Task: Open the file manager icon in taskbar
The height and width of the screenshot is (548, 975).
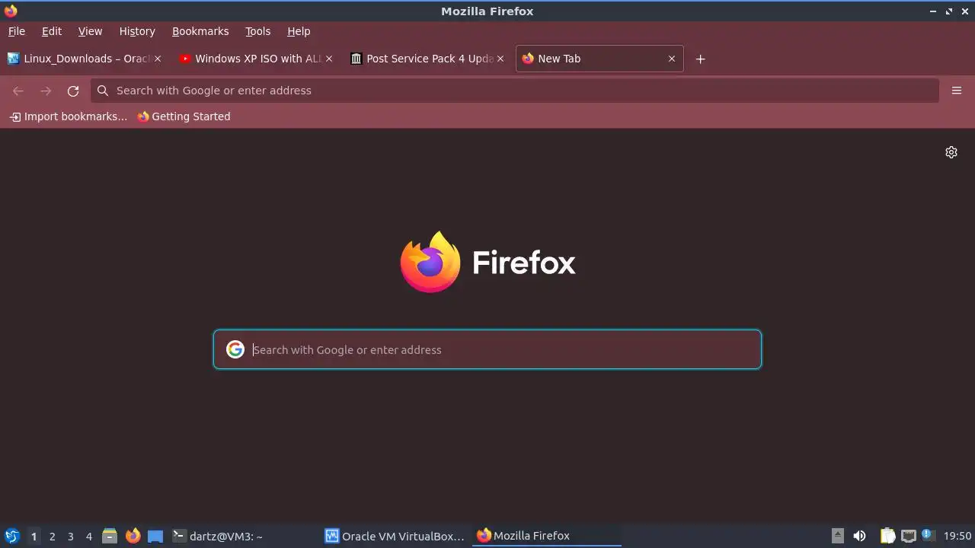Action: [110, 536]
